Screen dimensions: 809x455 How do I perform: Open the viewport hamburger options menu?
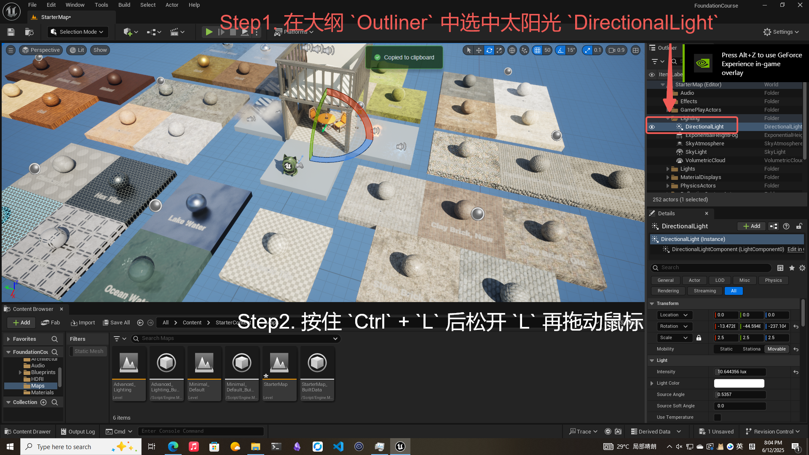[x=11, y=50]
